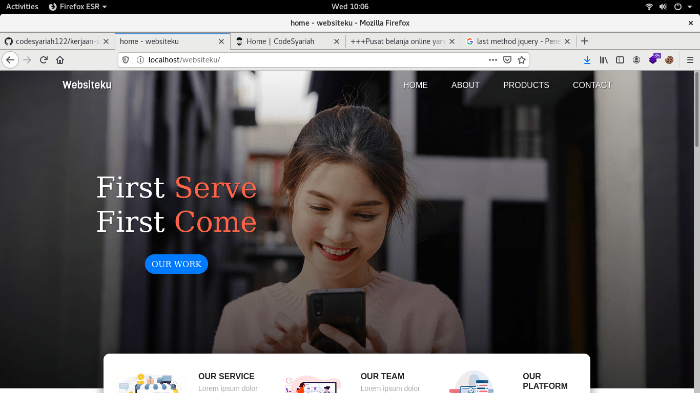700x393 pixels.
Task: Open the Firefox Library icon
Action: (x=603, y=60)
